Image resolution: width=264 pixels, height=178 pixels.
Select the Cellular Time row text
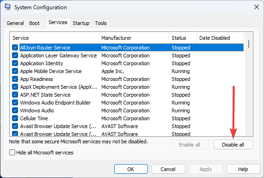pos(34,118)
